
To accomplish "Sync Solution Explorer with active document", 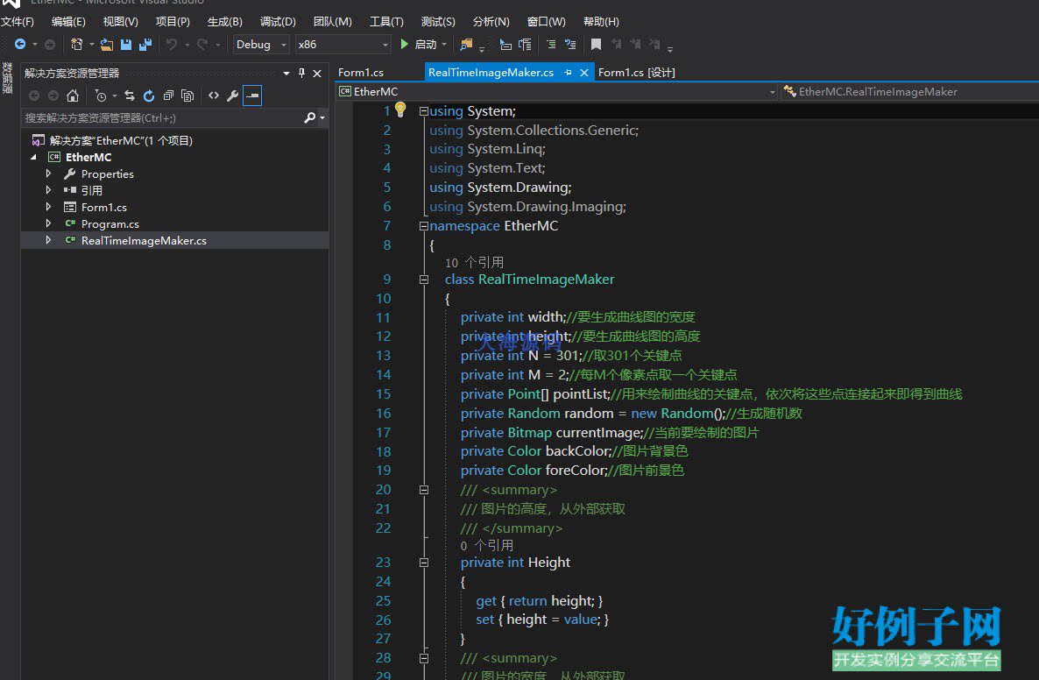I will pyautogui.click(x=129, y=96).
